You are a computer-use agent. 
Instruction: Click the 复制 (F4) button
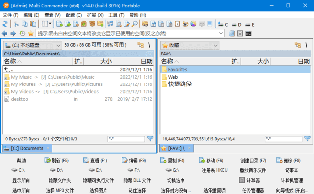172,160
